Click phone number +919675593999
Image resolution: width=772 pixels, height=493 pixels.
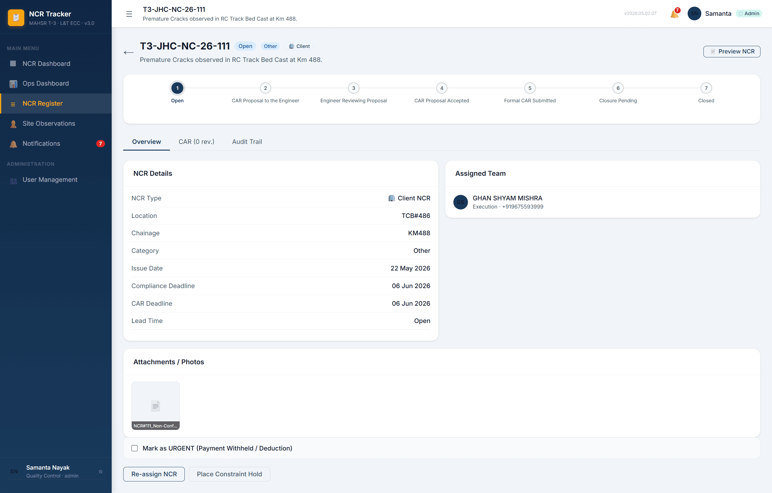click(523, 207)
